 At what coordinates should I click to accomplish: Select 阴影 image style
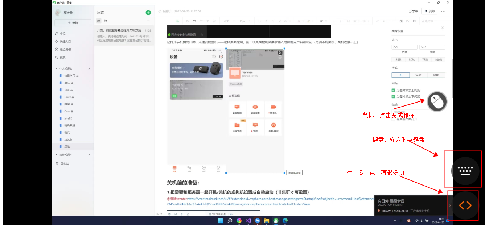(436, 75)
